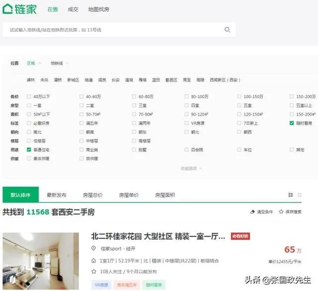The height and width of the screenshot is (291, 318).
Task: Uncheck the 随时看房 tag checkbox
Action: (292, 123)
